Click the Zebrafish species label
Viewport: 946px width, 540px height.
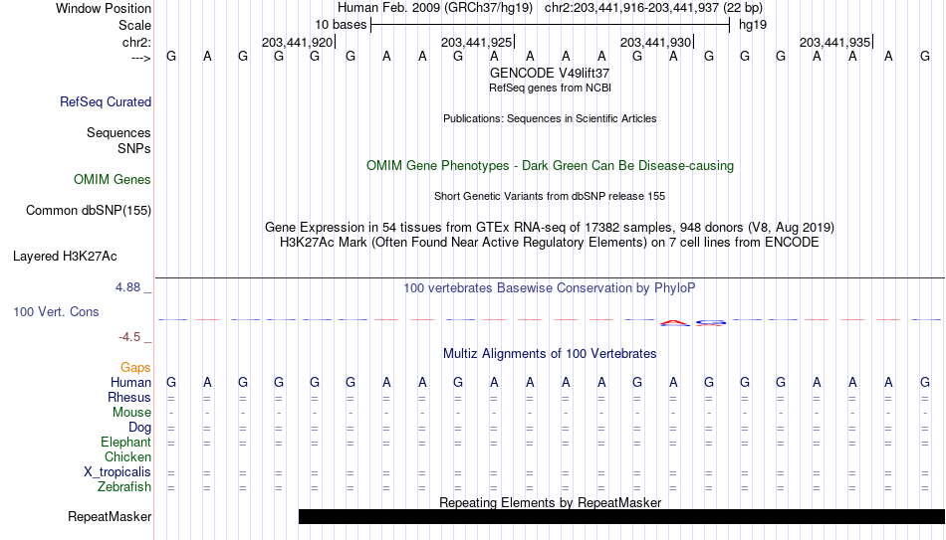click(x=124, y=487)
